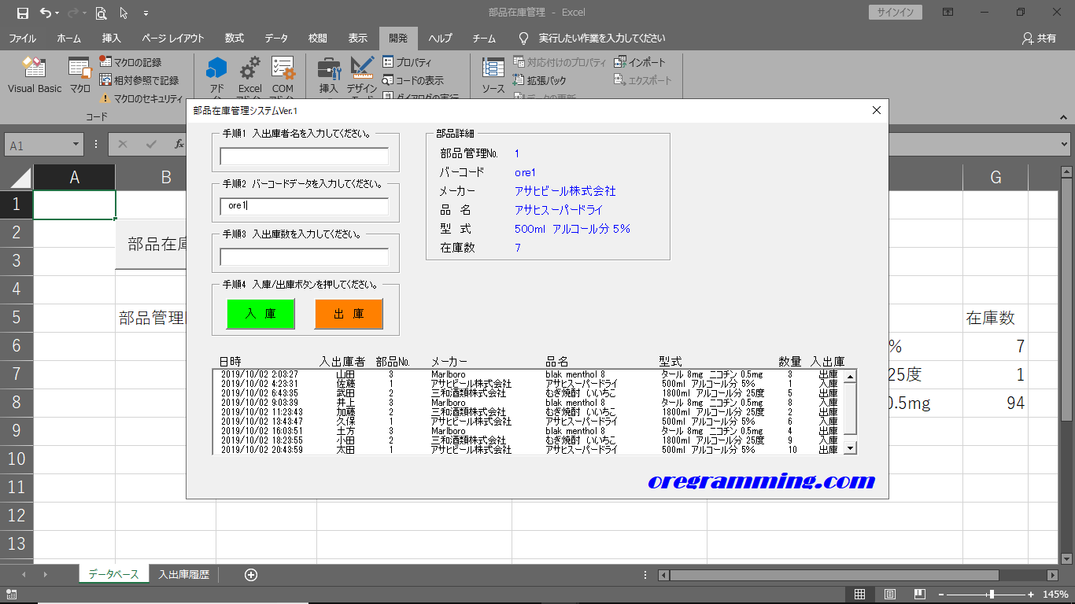
Task: Click history list scrollbar up arrow
Action: [x=850, y=376]
